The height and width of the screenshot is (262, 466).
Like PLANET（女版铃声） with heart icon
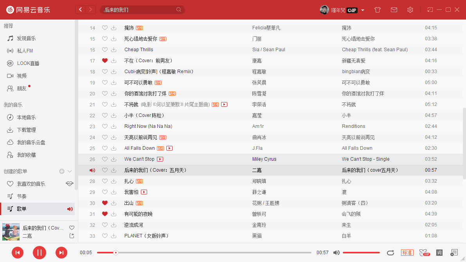tap(104, 235)
